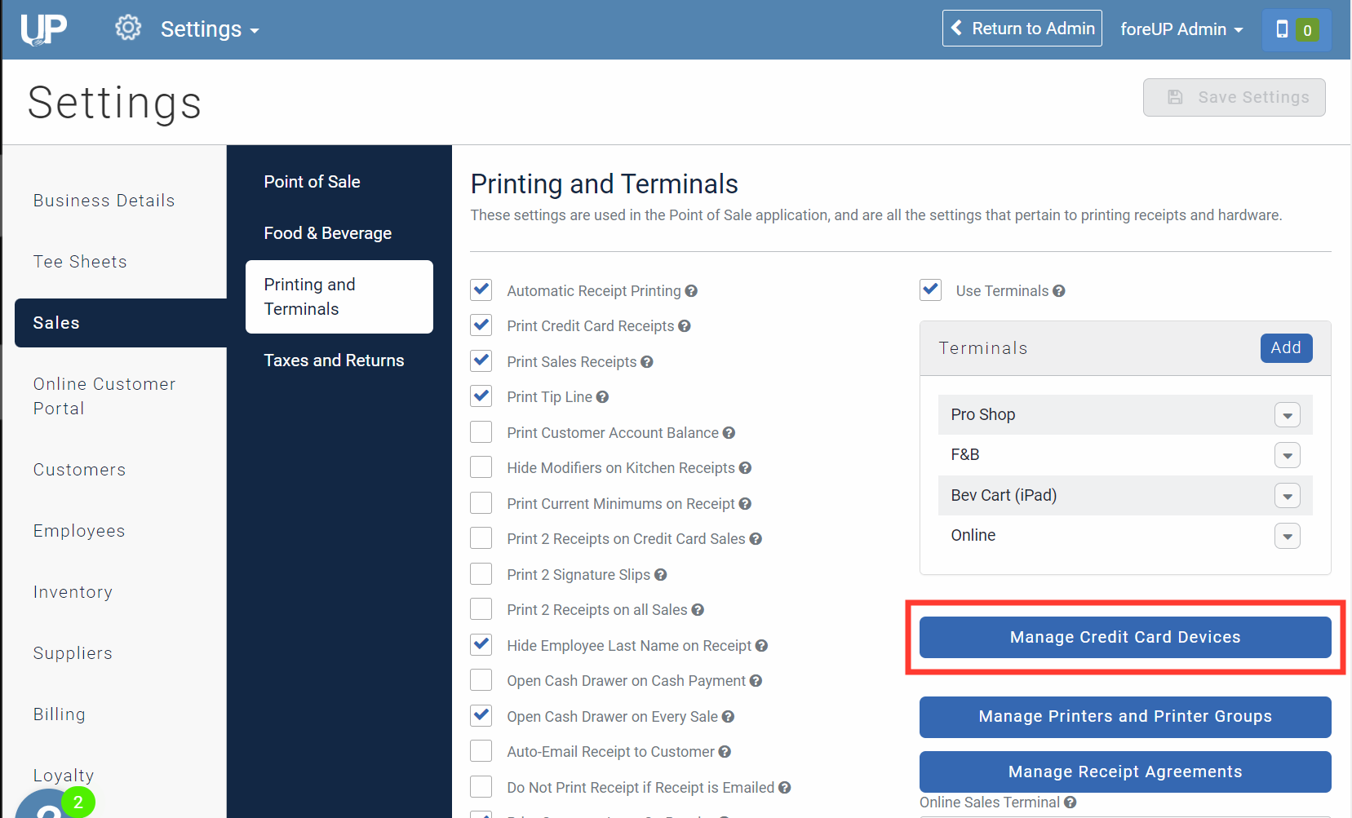Click help icon beside Open Cash Drawer on Cash Payment
Viewport: 1352px width, 818px height.
click(x=756, y=680)
